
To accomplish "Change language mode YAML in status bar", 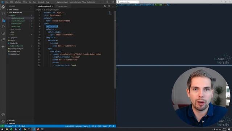I will 105,126.
